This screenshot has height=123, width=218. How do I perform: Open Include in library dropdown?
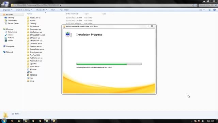[24, 10]
